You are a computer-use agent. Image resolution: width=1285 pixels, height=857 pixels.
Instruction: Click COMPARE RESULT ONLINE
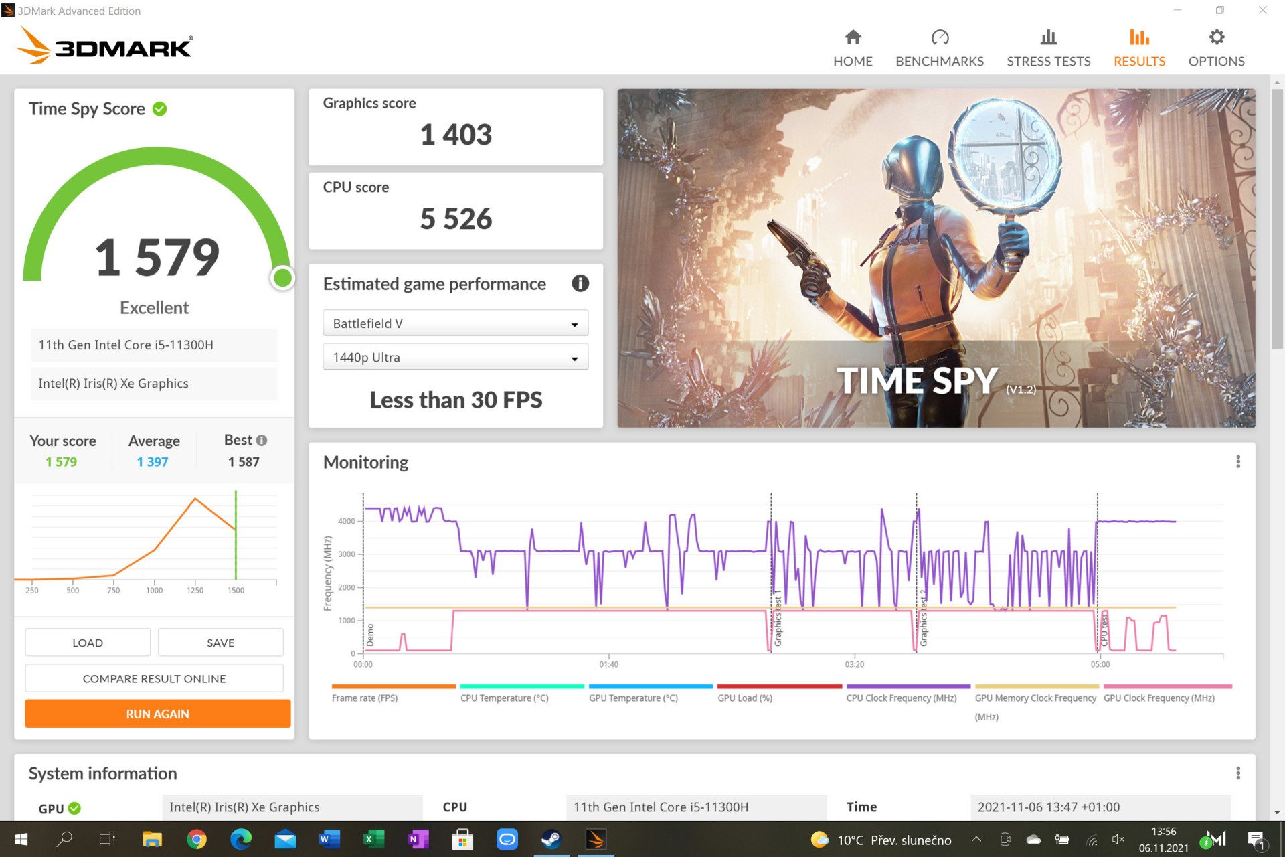pos(155,678)
